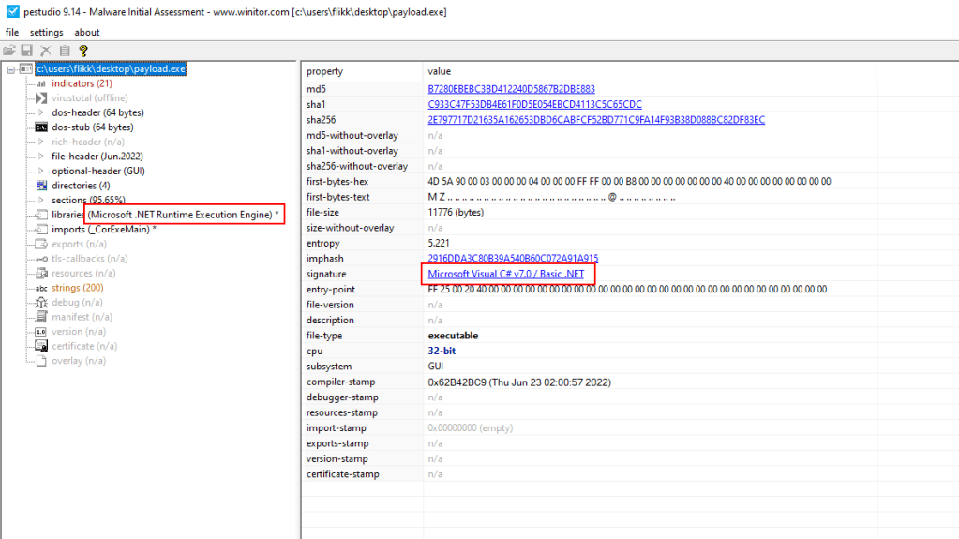Click the certificate icon in the tree

pyautogui.click(x=40, y=346)
